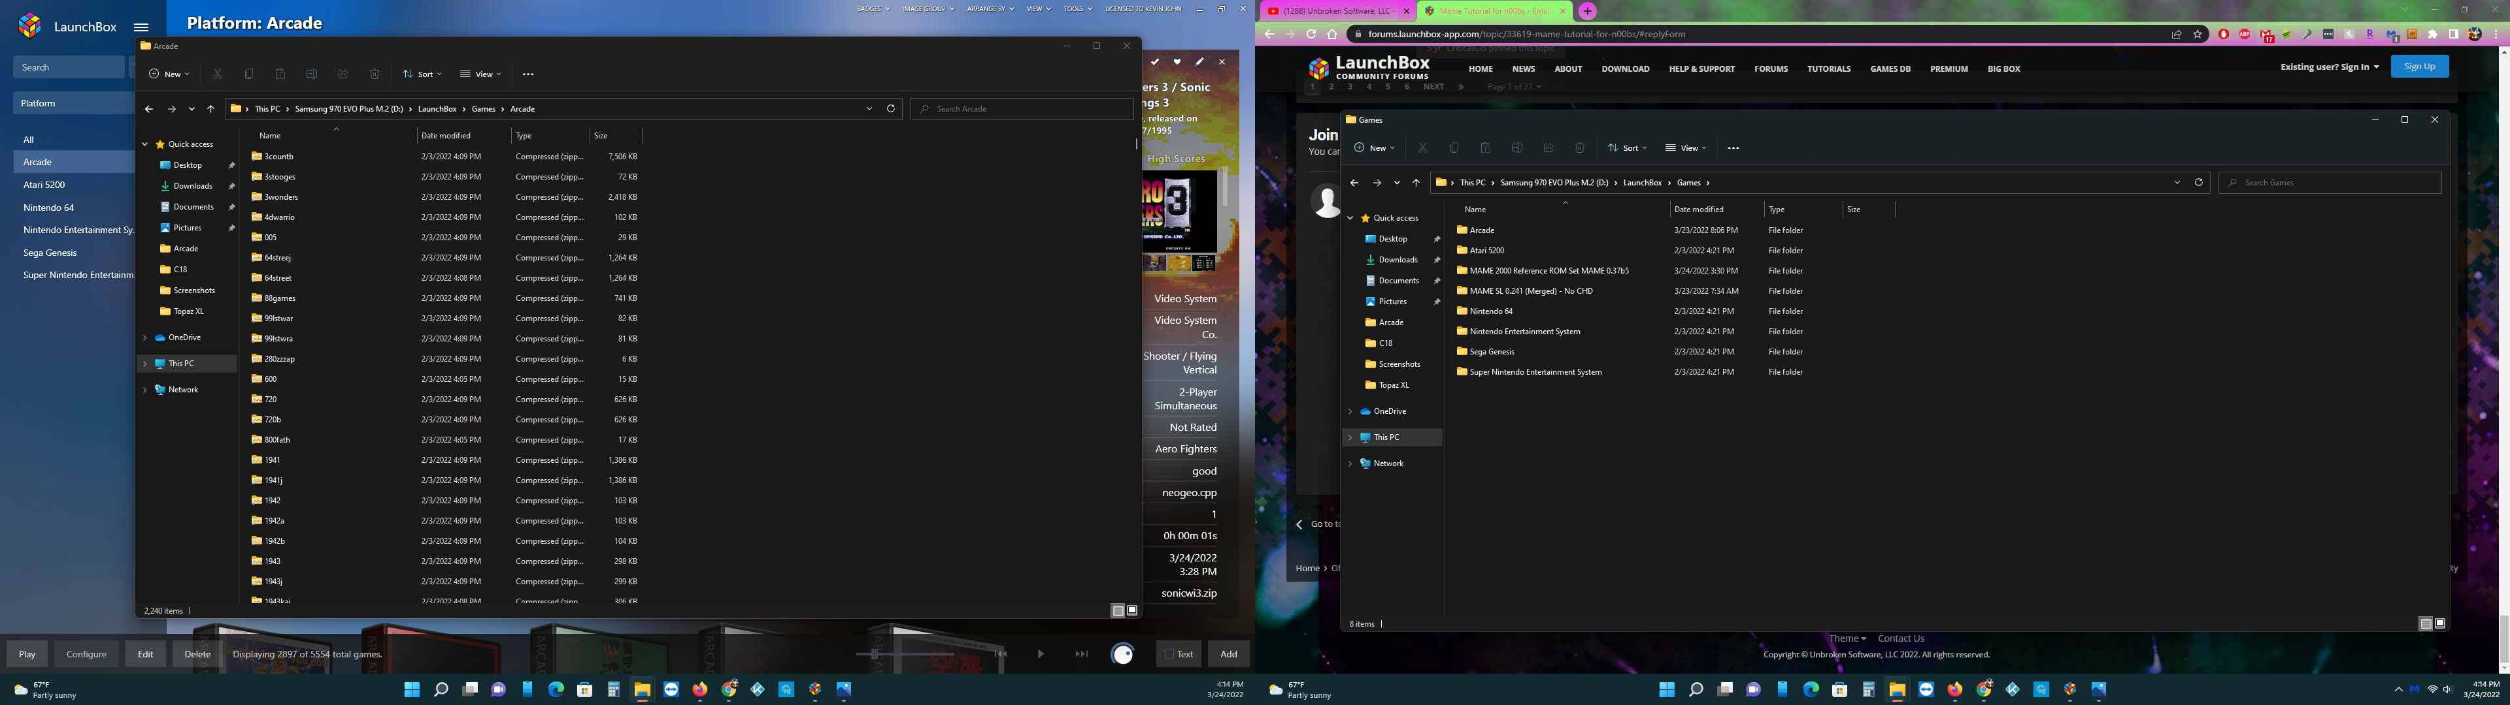This screenshot has height=705, width=2510.
Task: Click the LaunchBox Search field
Action: coord(68,67)
